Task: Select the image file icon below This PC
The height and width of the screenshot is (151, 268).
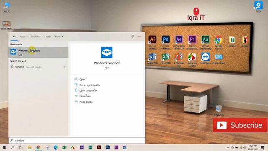Action: tap(7, 25)
